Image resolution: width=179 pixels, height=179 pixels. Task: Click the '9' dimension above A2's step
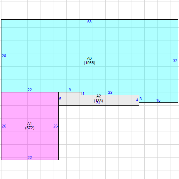[70, 90]
